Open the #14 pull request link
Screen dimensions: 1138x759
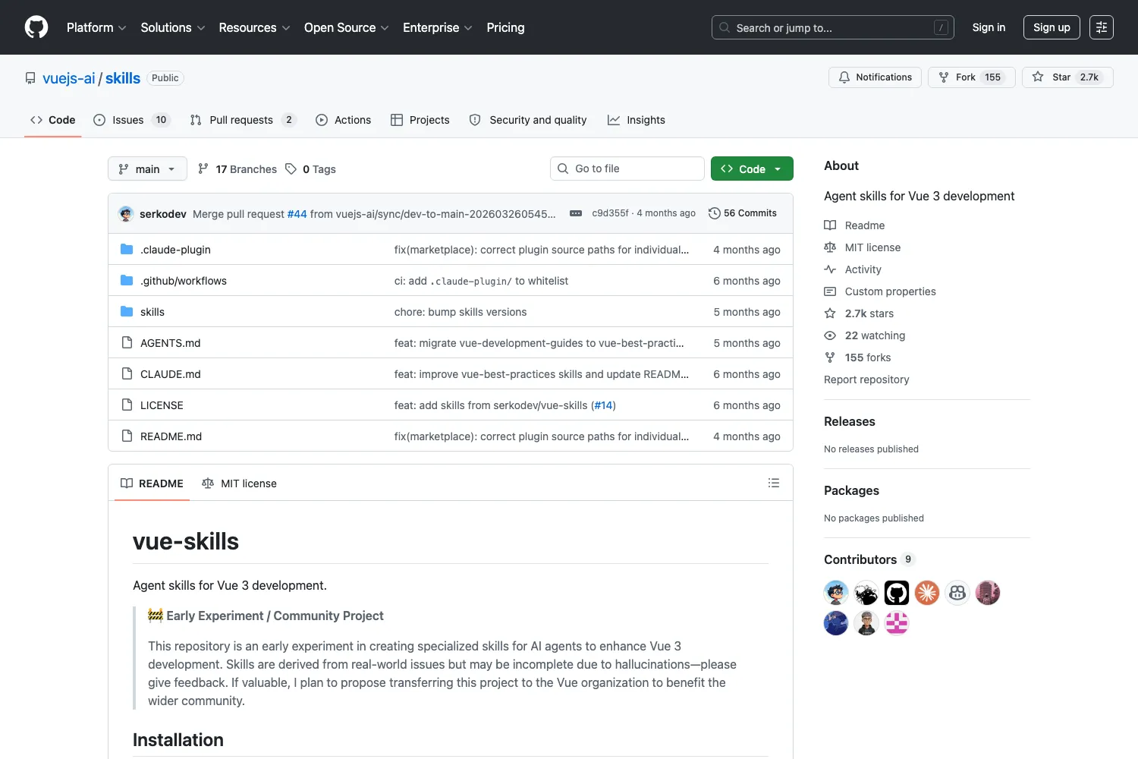point(603,405)
